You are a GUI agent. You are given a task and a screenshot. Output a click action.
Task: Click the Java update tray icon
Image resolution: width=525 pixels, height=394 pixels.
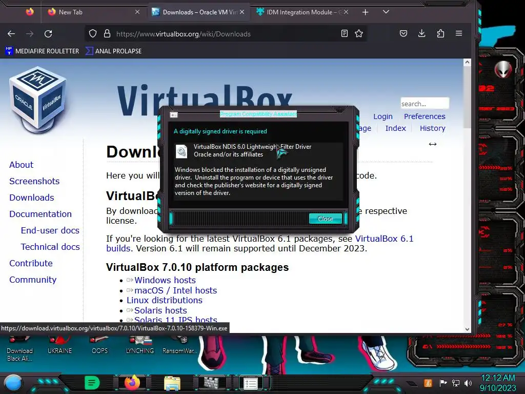[428, 383]
